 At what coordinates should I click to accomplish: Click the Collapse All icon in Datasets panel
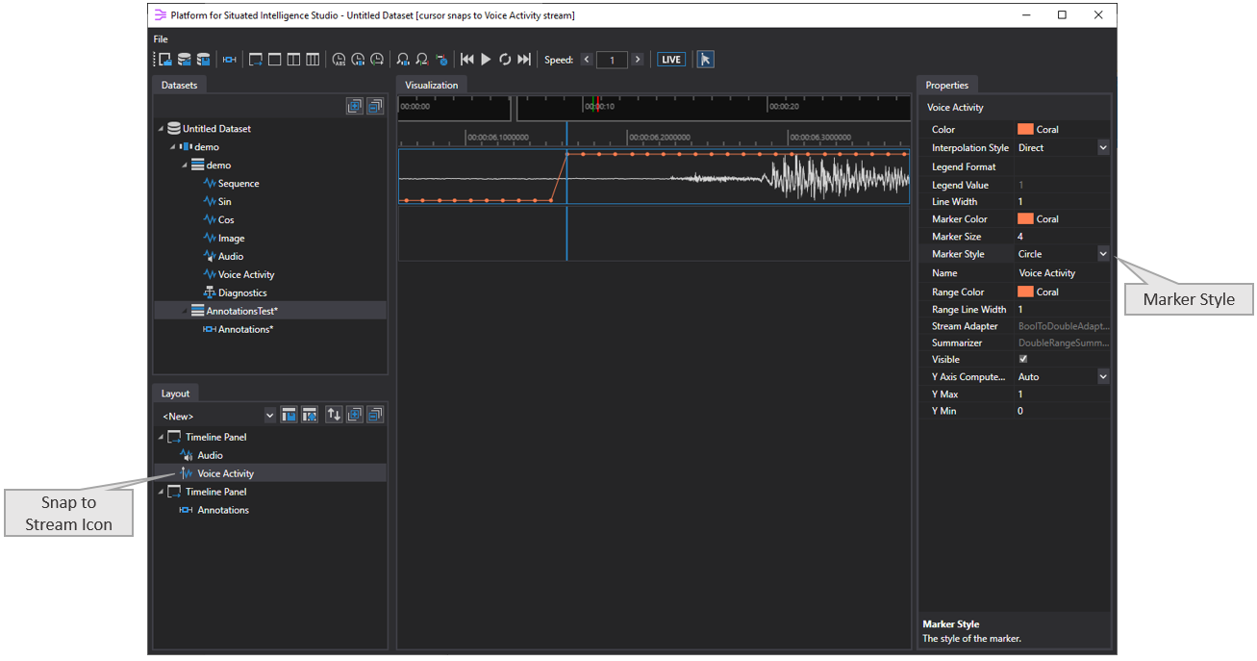[x=375, y=107]
